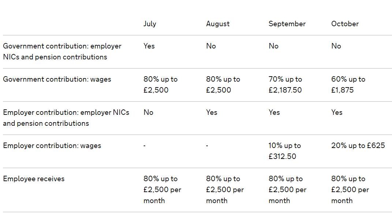This screenshot has height=214, width=392.
Task: Click '20% up to £625' cell
Action: point(358,146)
